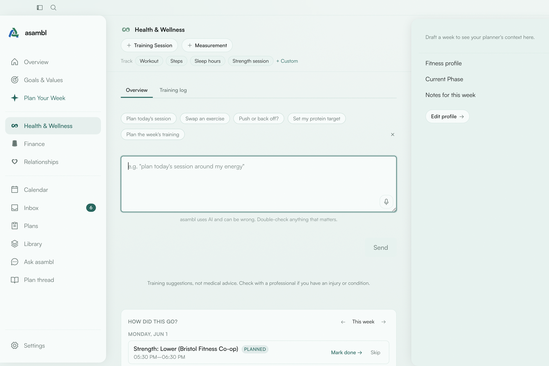Click the asambl logo
Screen dimensions: 549x366
point(27,33)
